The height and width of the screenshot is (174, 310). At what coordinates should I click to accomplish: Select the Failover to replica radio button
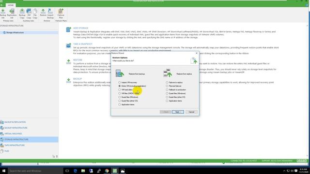(x=167, y=83)
